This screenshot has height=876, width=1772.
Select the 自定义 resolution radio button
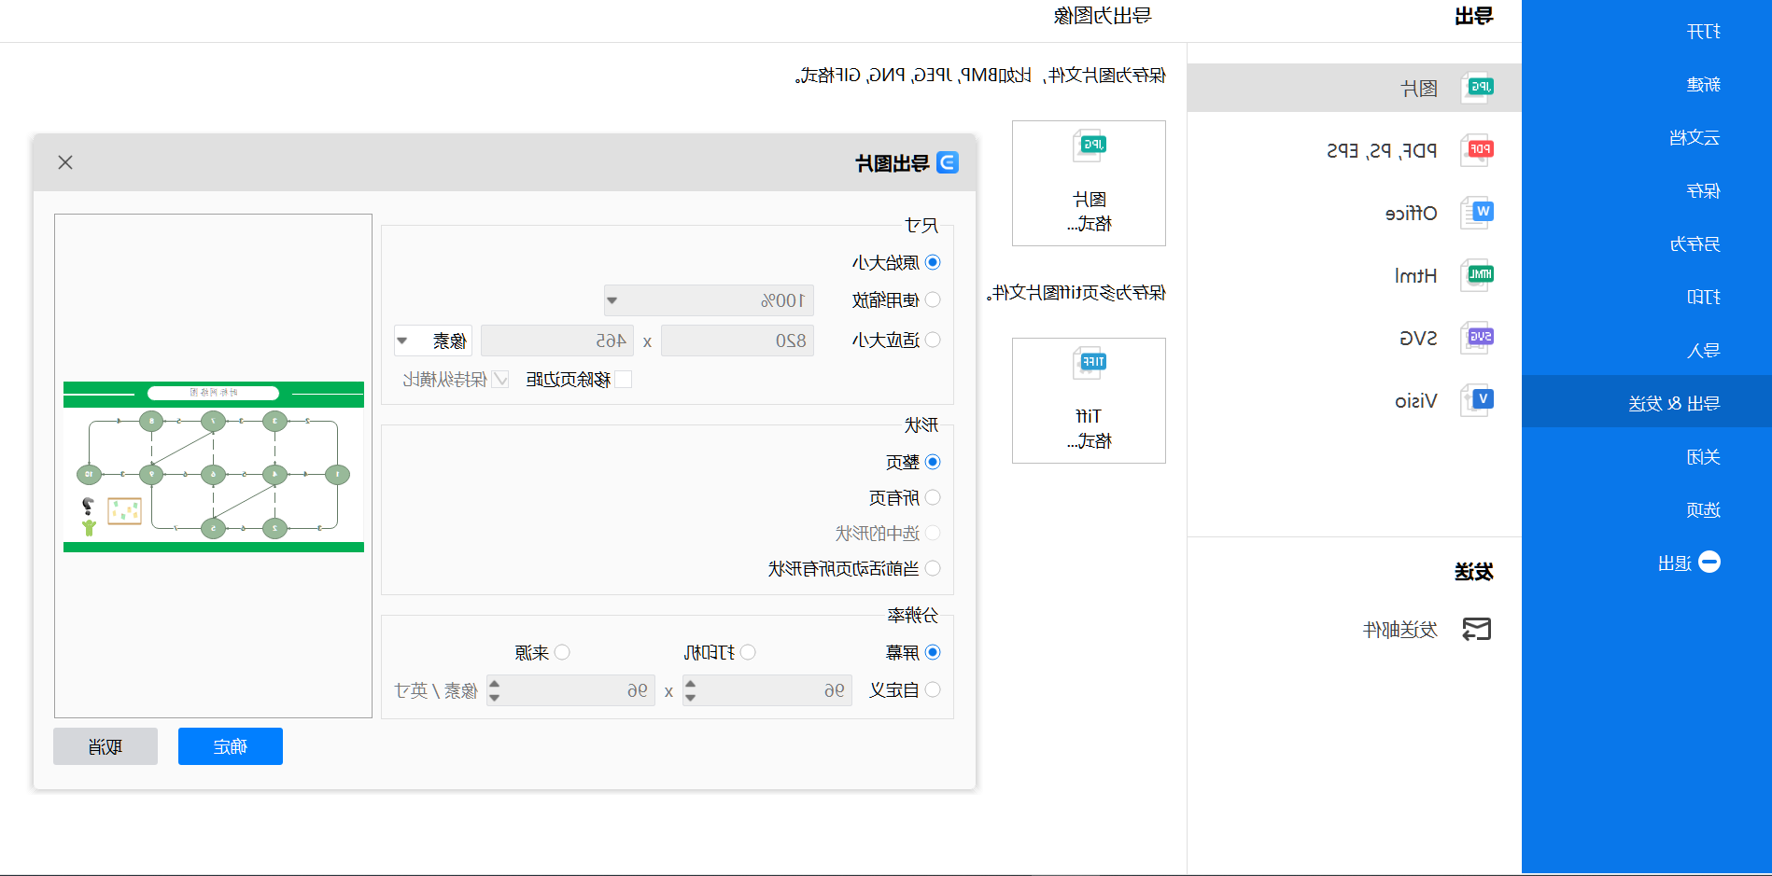933,689
